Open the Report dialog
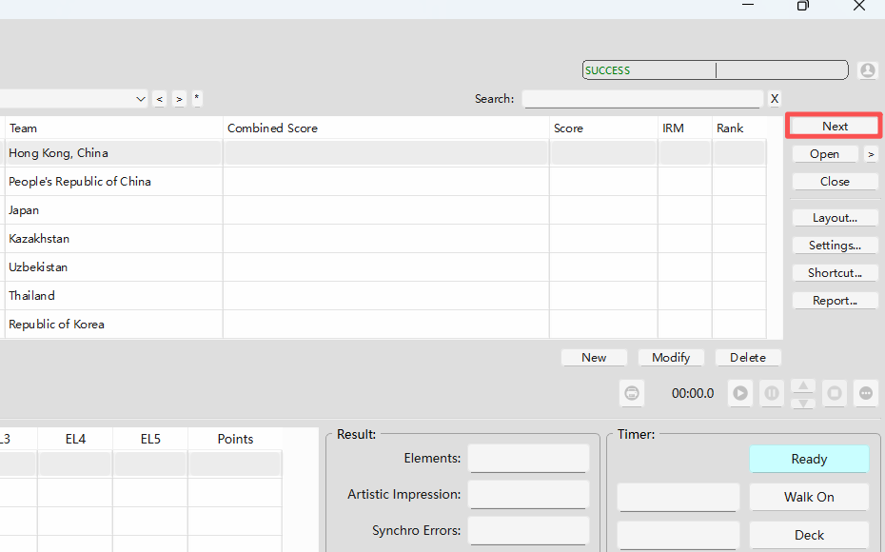This screenshot has height=552, width=885. point(835,301)
